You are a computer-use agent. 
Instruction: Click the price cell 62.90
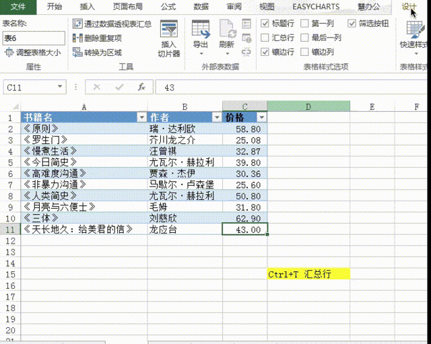[x=245, y=218]
